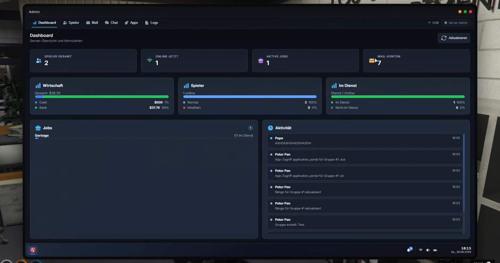Click the Spieler Gesamt players icon
Image resolution: width=500 pixels, height=263 pixels.
[39, 61]
